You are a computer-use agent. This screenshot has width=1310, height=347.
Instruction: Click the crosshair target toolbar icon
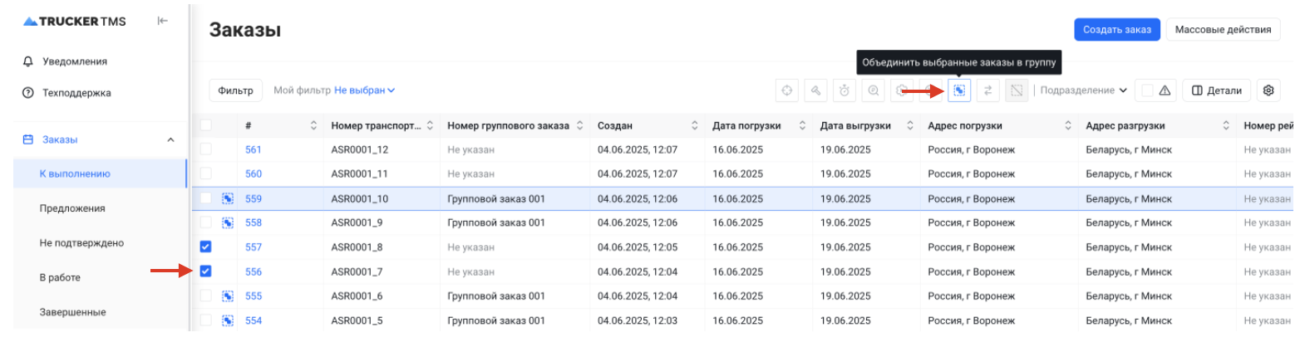click(786, 90)
